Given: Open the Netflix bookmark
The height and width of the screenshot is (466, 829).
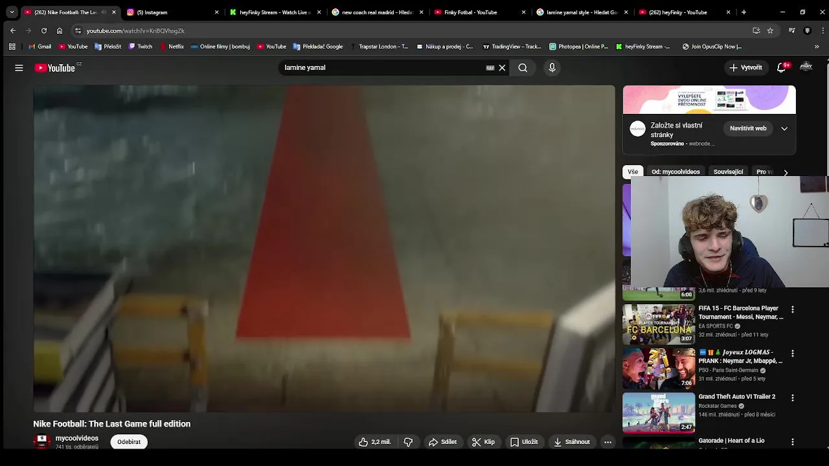Looking at the screenshot, I should pyautogui.click(x=172, y=47).
